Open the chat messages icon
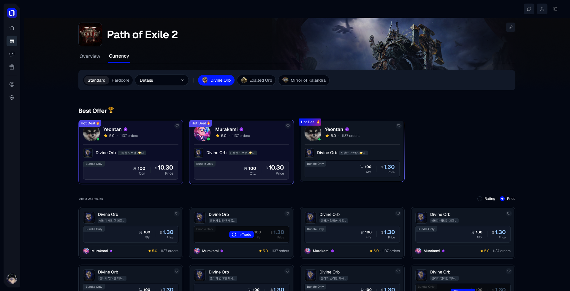The height and width of the screenshot is (291, 570). tap(529, 9)
